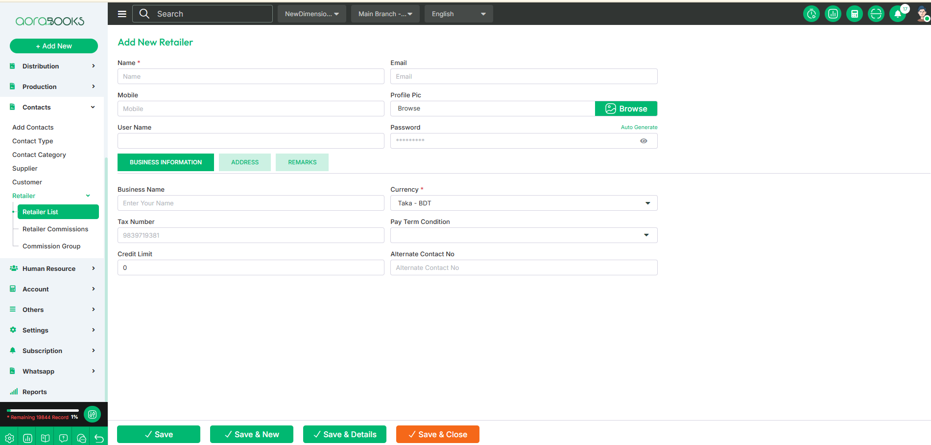Screen dimensions: 931x445
Task: Click the stopwatch timer icon
Action: click(811, 14)
